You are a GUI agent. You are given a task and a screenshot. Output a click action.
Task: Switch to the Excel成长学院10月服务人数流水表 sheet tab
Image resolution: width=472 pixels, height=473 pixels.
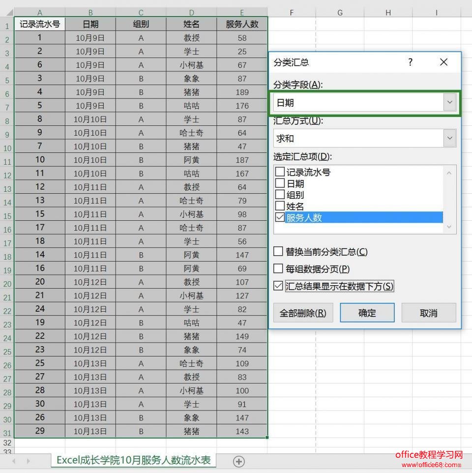coord(133,461)
